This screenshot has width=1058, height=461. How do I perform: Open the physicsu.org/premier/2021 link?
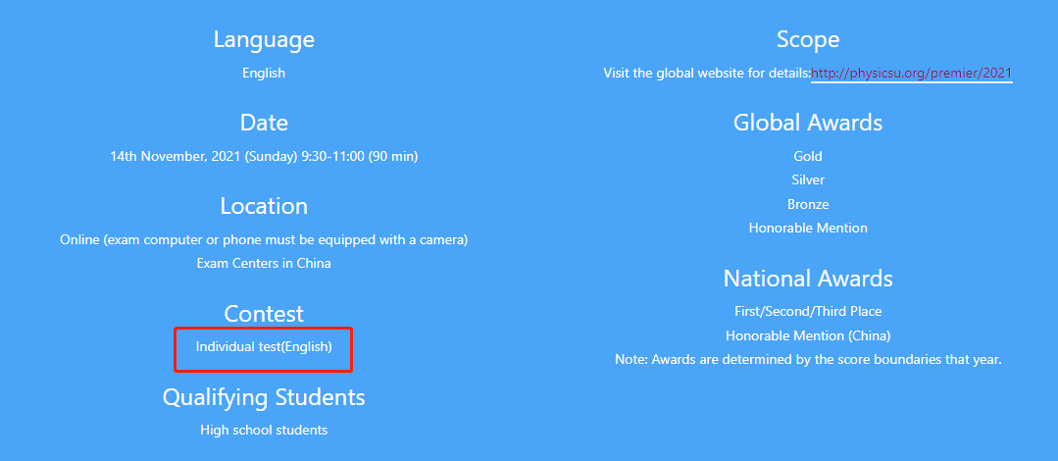[x=912, y=73]
